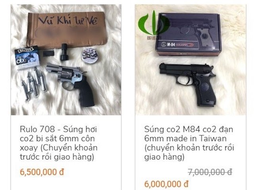Screen dimensions: 254x190
Task: Click 'made in Taiwan' text in right card
Action: point(196,139)
